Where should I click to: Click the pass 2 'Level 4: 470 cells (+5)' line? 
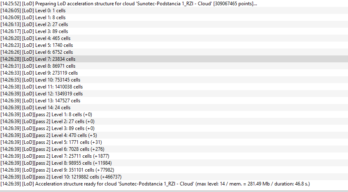point(49,135)
